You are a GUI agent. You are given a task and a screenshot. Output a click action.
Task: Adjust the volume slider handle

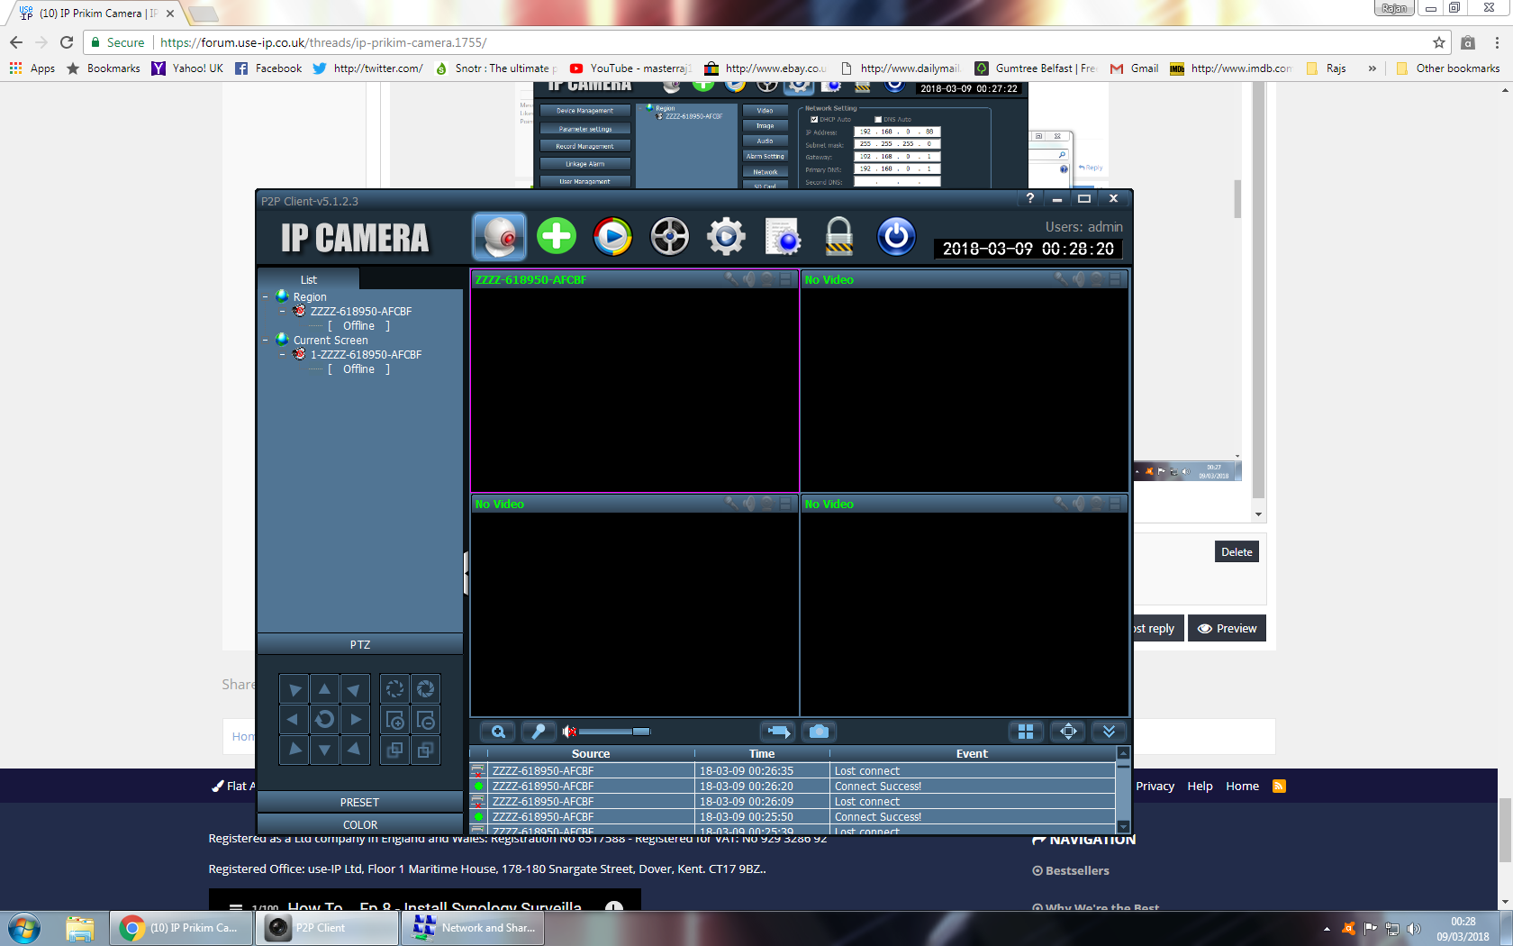click(640, 732)
